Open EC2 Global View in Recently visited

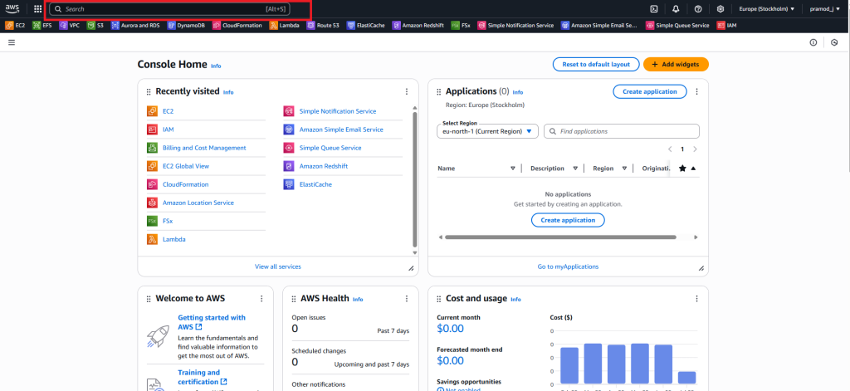pos(185,166)
